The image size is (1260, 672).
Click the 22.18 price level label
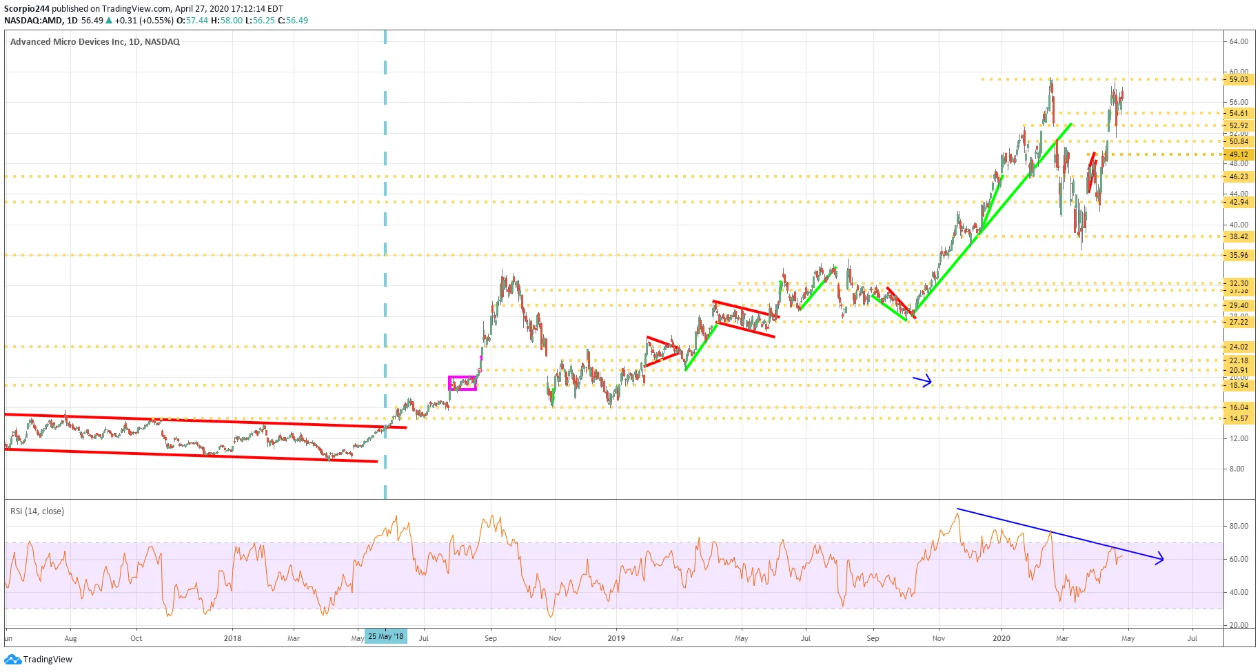(x=1239, y=360)
